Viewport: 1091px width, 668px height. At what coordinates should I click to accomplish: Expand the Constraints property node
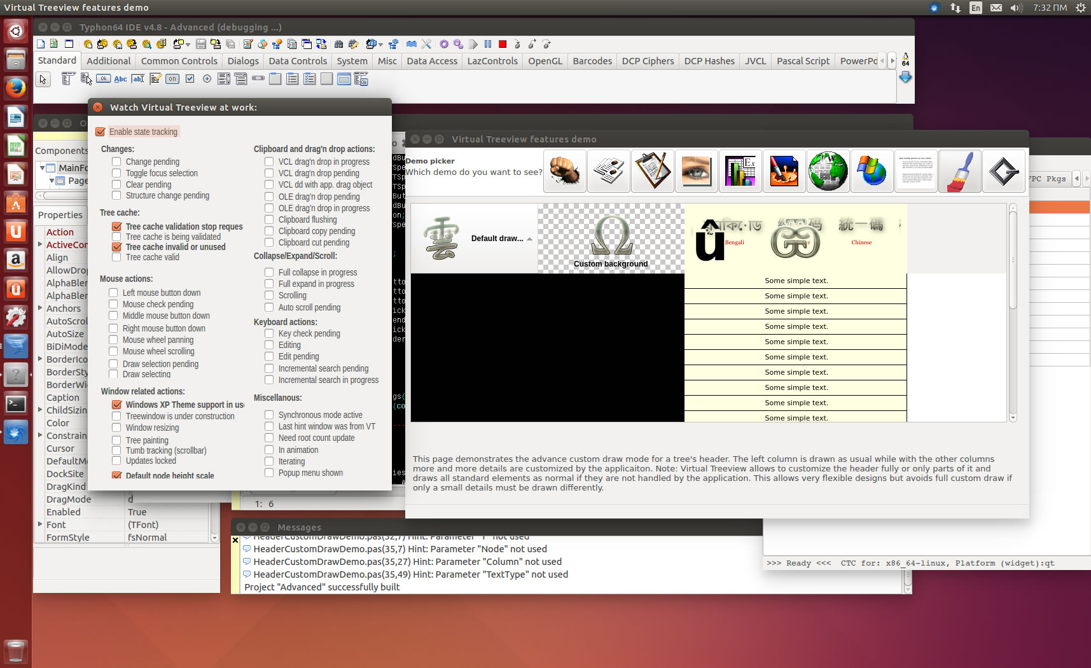tap(40, 435)
